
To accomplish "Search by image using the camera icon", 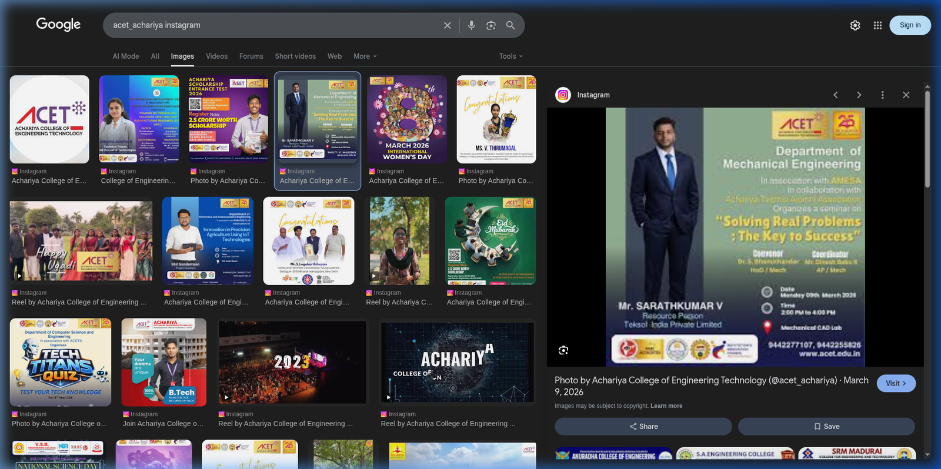I will [491, 25].
